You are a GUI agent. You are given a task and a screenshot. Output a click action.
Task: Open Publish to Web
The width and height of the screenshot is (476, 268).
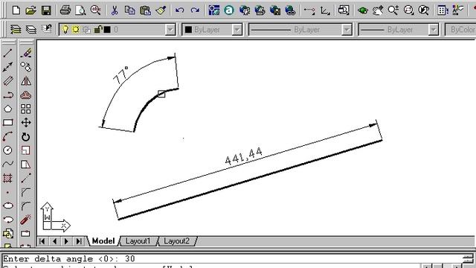(260, 10)
